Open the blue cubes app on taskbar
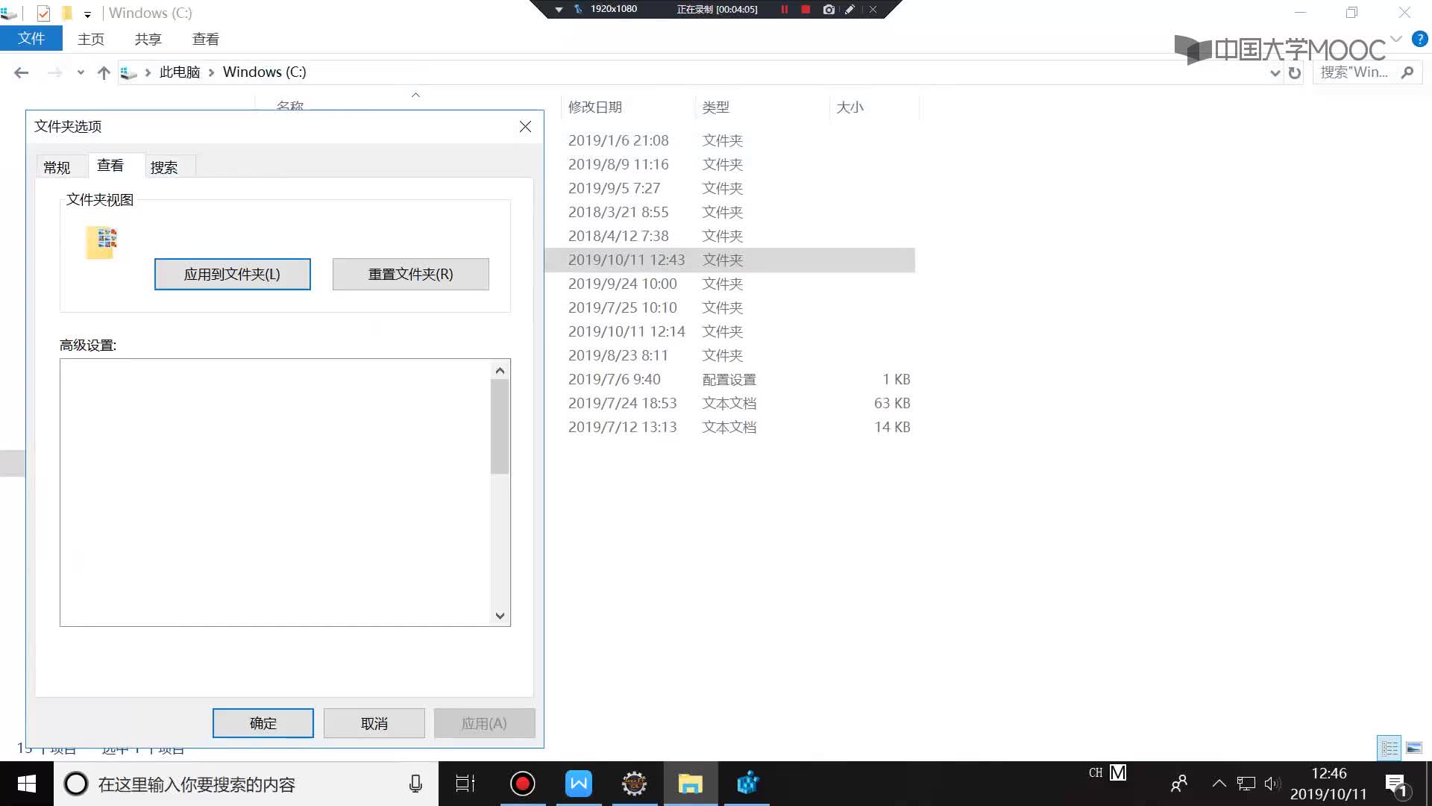This screenshot has height=806, width=1432. pos(747,784)
